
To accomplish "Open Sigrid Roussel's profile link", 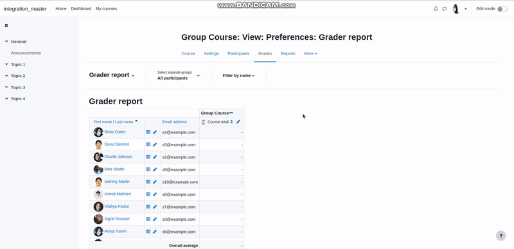I will 117,219.
